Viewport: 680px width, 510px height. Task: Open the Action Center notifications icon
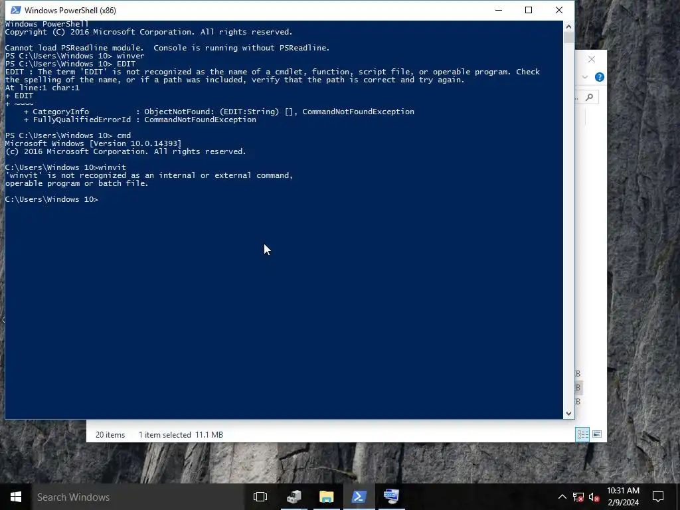point(658,497)
